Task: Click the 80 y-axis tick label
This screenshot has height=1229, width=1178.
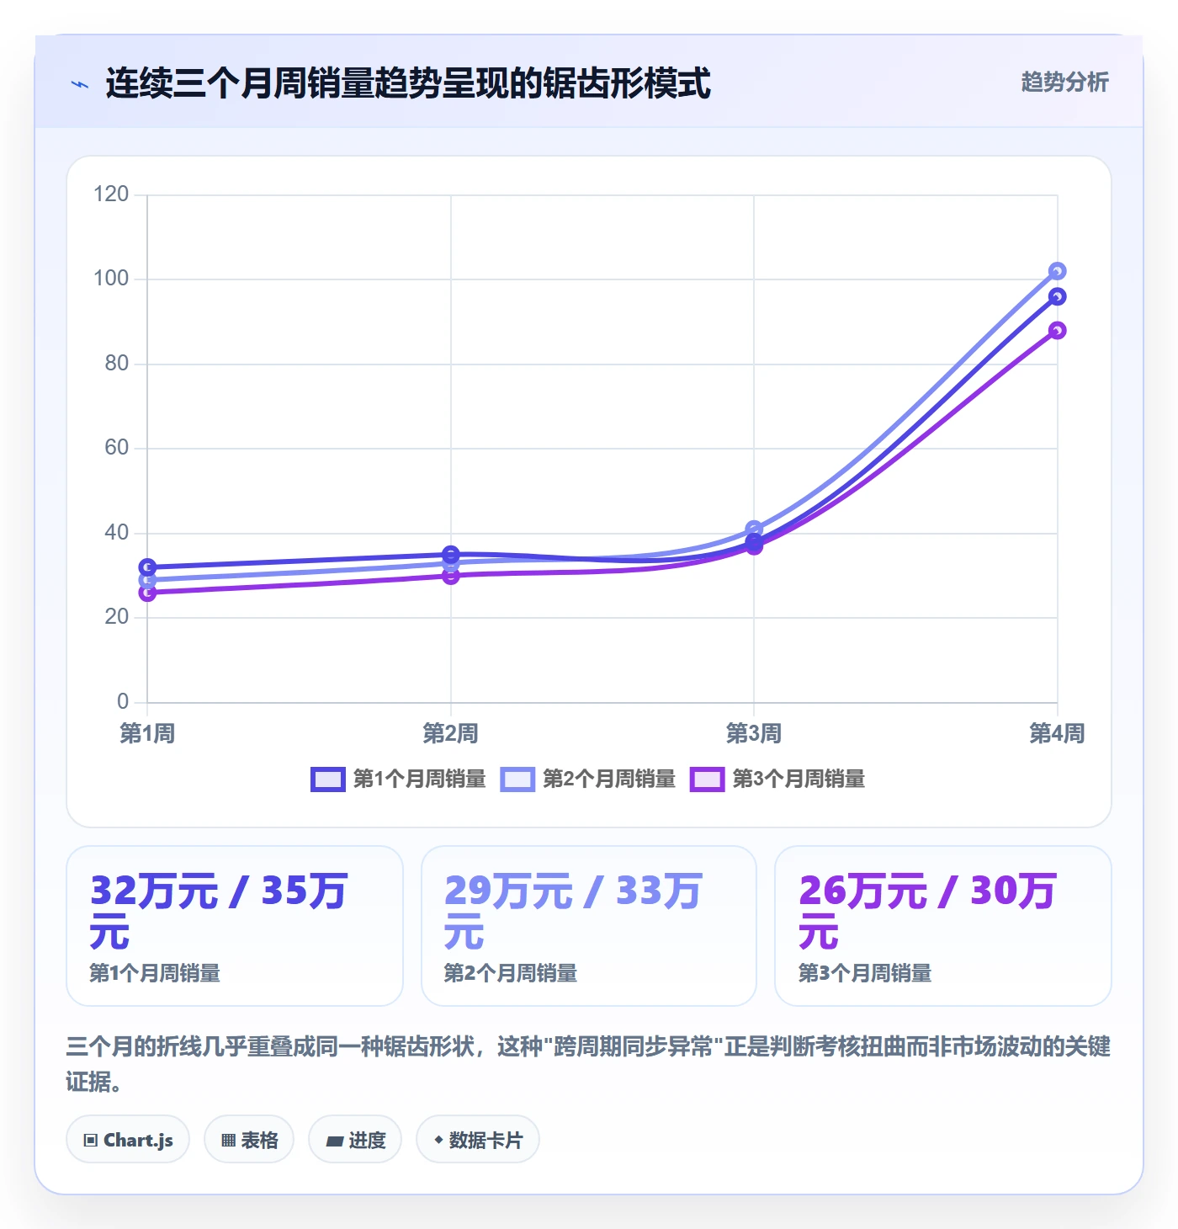Action: (x=116, y=364)
